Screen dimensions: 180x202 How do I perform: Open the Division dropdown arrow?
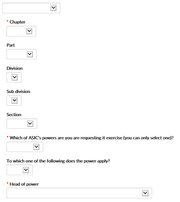(14, 77)
